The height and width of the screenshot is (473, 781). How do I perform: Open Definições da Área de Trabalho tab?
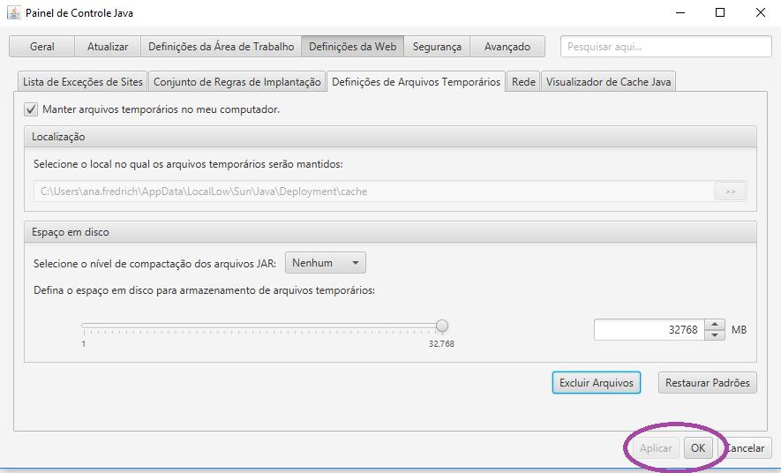[x=222, y=47]
